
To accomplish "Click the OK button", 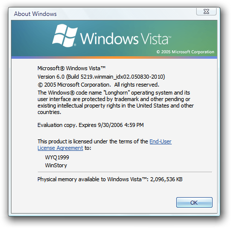I will (194, 203).
